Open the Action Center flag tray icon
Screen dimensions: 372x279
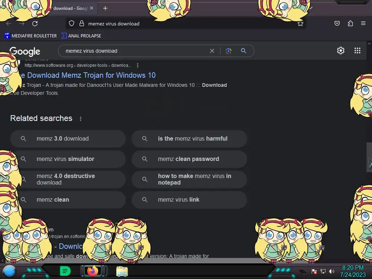point(314,271)
